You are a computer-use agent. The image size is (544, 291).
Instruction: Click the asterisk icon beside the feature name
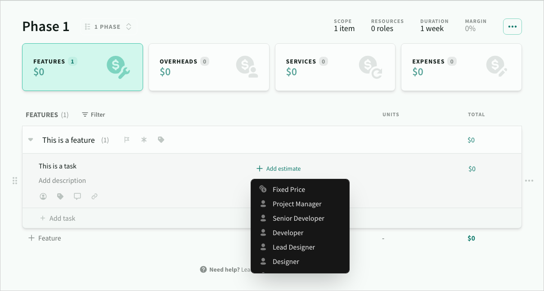coord(144,140)
